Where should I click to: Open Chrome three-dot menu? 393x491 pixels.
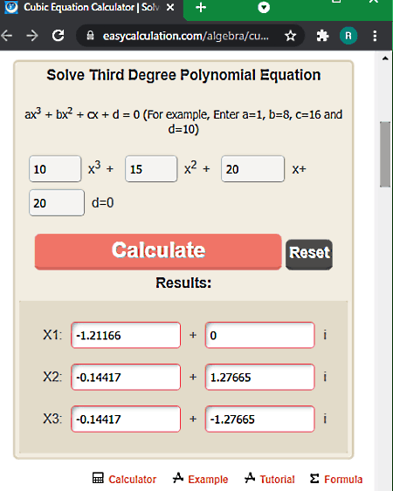point(375,36)
